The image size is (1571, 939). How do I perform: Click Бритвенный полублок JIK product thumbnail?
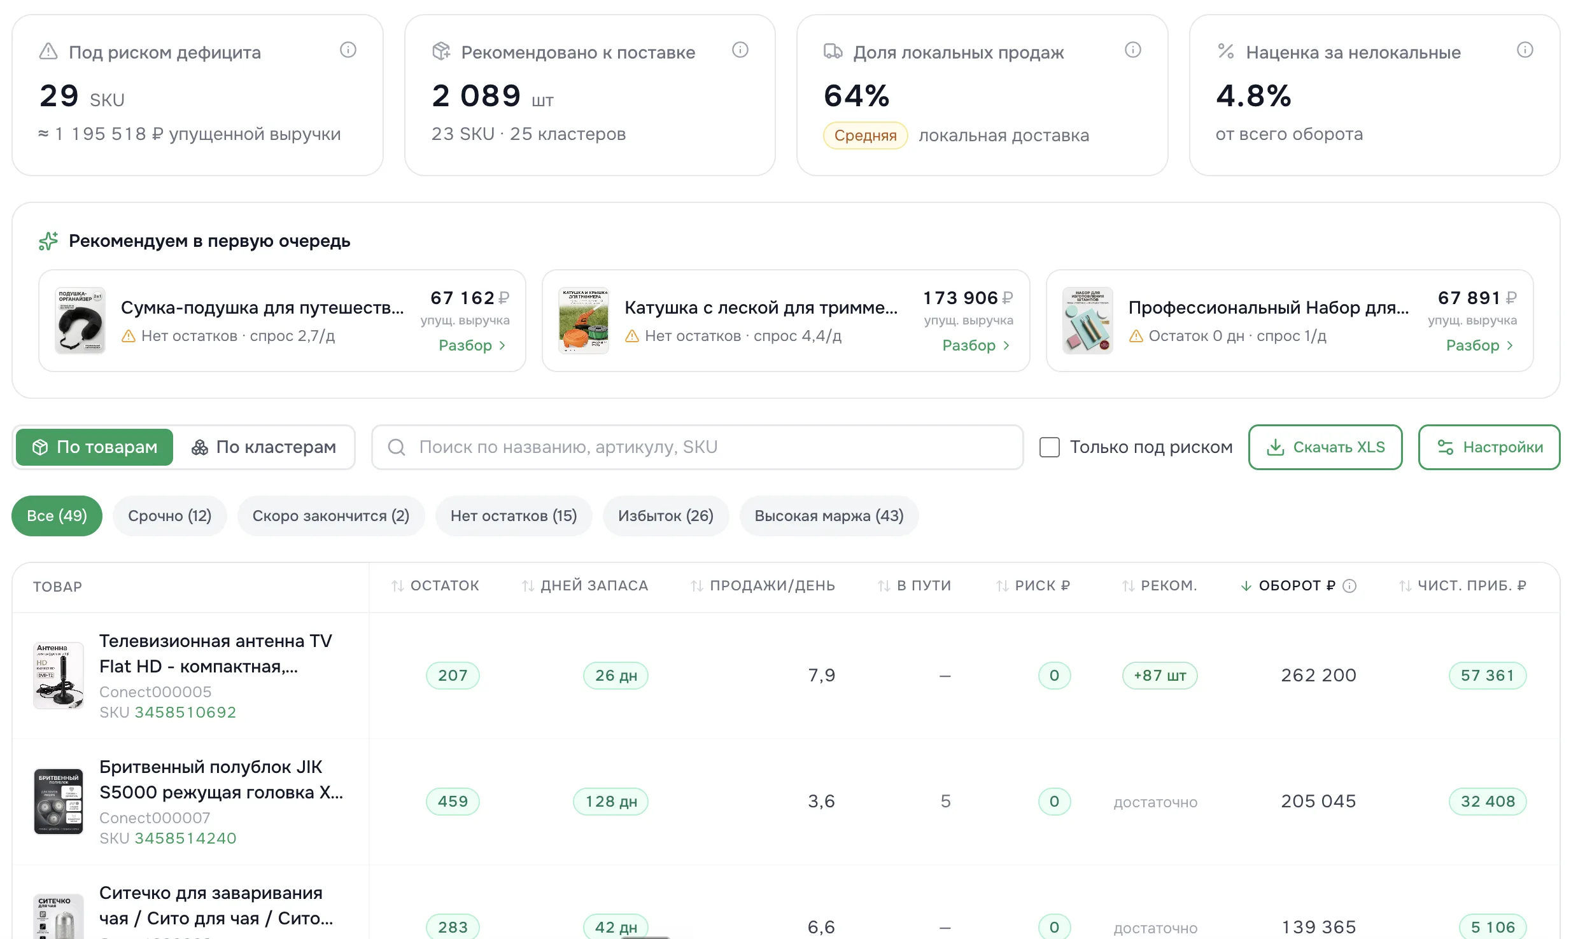point(59,802)
